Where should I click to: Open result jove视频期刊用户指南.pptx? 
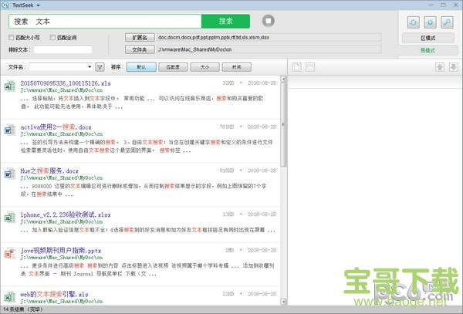pyautogui.click(x=61, y=251)
